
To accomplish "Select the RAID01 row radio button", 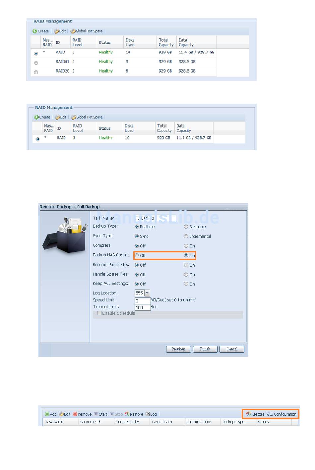I will tap(36, 63).
